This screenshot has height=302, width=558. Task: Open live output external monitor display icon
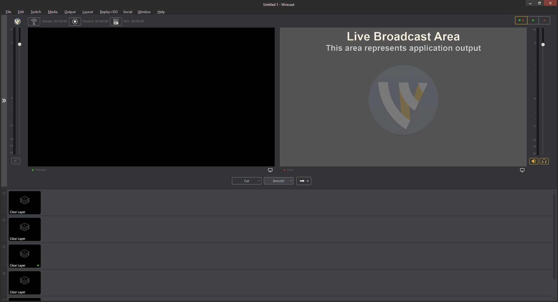coord(522,170)
